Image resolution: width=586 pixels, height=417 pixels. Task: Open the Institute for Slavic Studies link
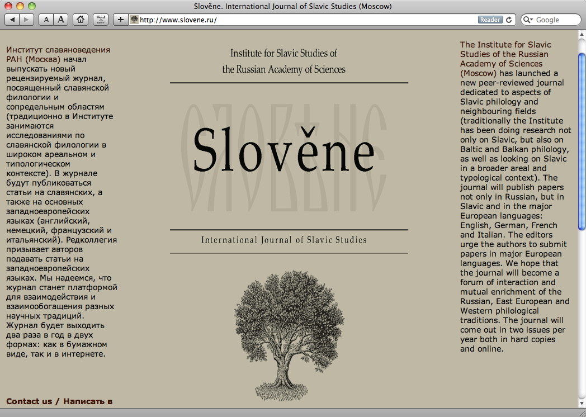pos(505,59)
